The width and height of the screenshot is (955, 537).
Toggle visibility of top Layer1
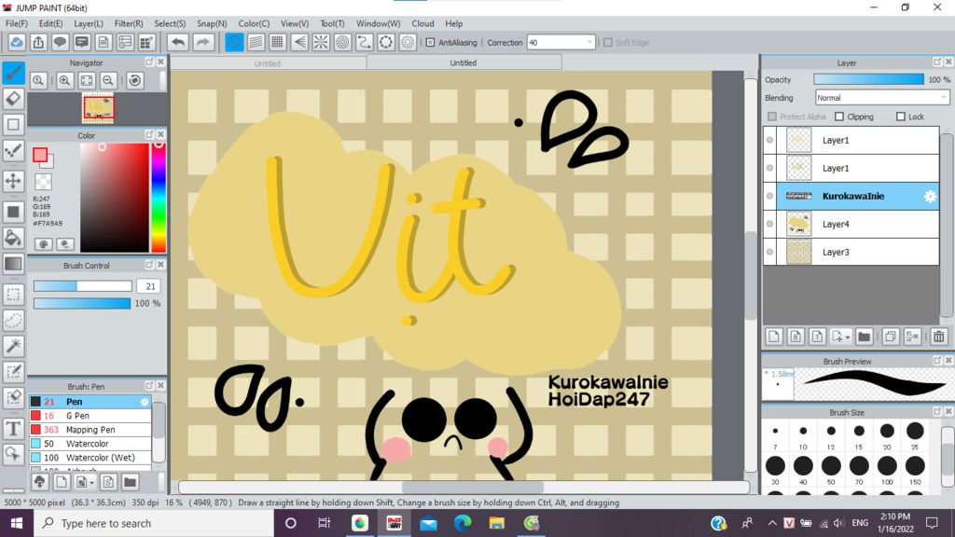[769, 140]
